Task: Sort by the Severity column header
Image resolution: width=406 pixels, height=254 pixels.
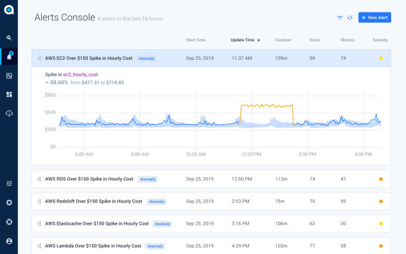Action: [380, 40]
